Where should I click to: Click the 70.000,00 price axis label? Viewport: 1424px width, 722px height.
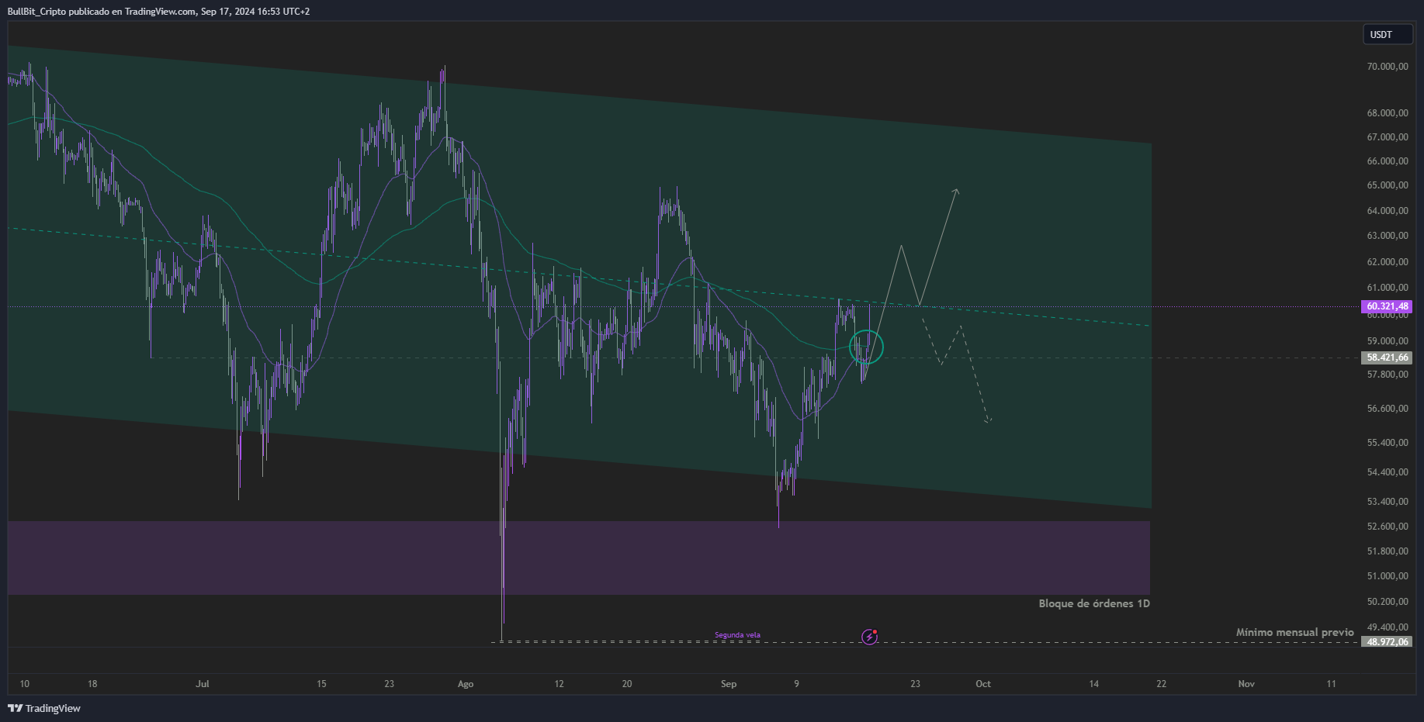pyautogui.click(x=1388, y=67)
